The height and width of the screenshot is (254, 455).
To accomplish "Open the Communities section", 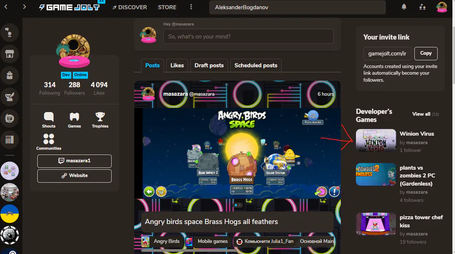I will pyautogui.click(x=49, y=142).
